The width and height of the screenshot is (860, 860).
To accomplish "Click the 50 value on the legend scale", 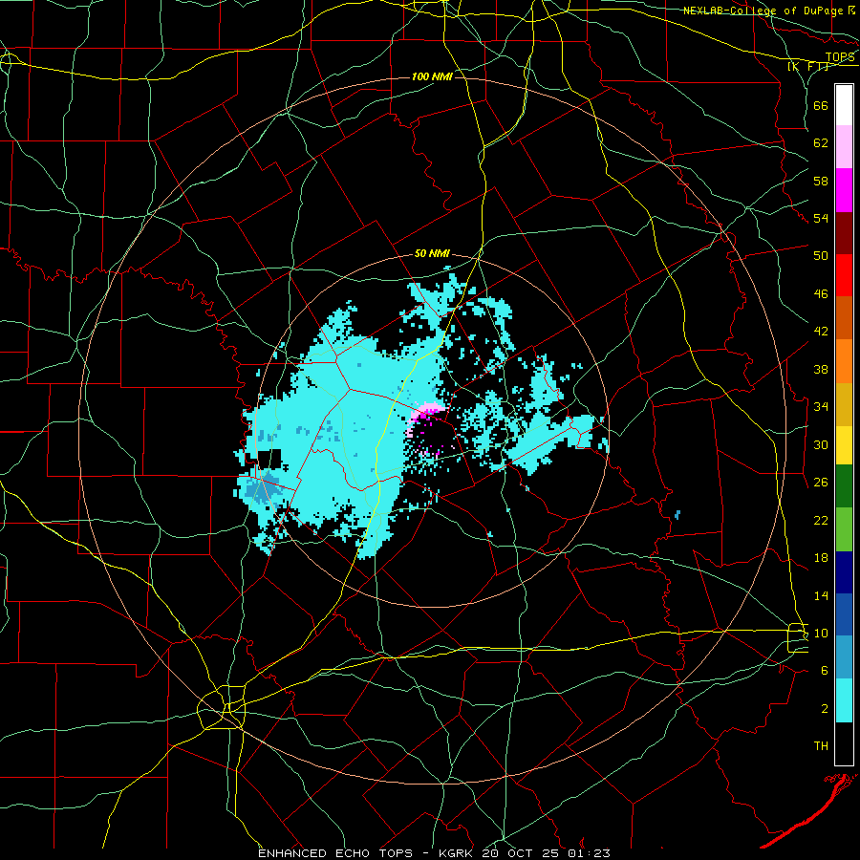I will 821,256.
